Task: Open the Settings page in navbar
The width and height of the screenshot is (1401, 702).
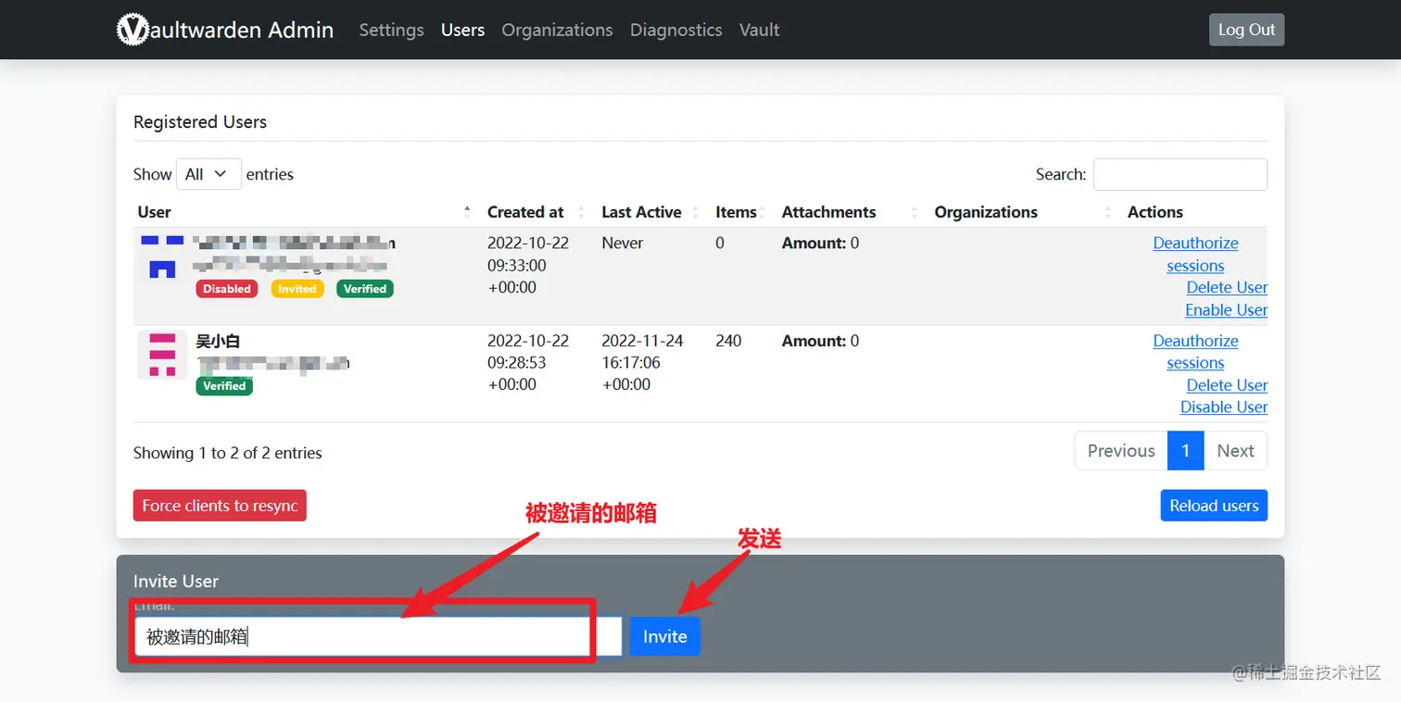Action: (391, 30)
